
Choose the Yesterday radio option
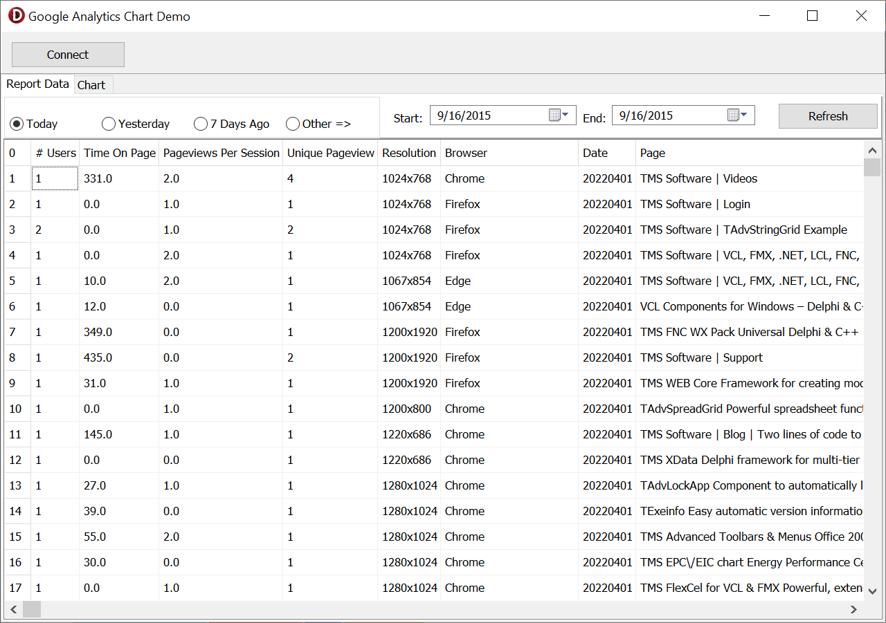pyautogui.click(x=136, y=124)
